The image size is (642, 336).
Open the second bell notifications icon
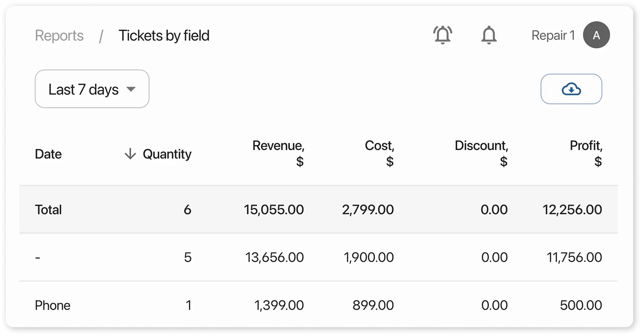coord(489,35)
